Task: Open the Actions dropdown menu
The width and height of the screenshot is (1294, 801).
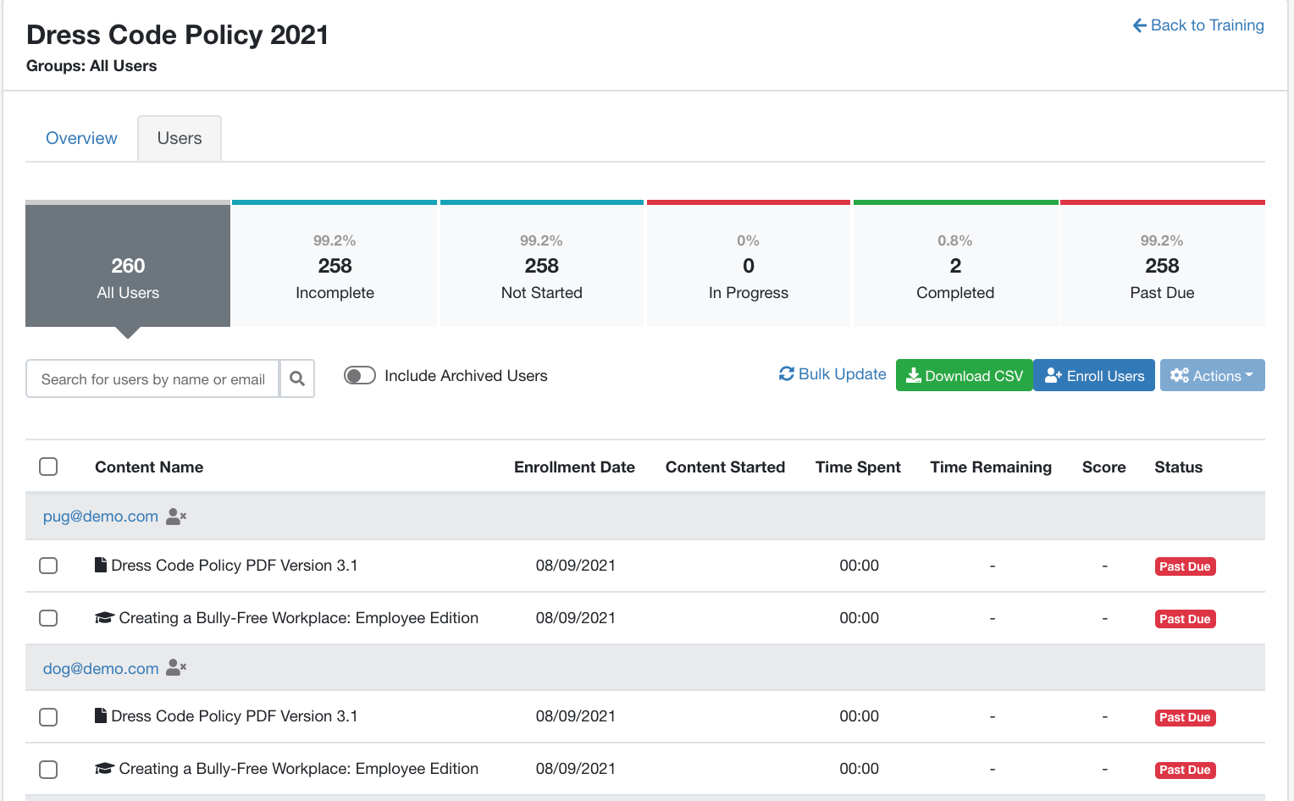Action: [x=1212, y=375]
